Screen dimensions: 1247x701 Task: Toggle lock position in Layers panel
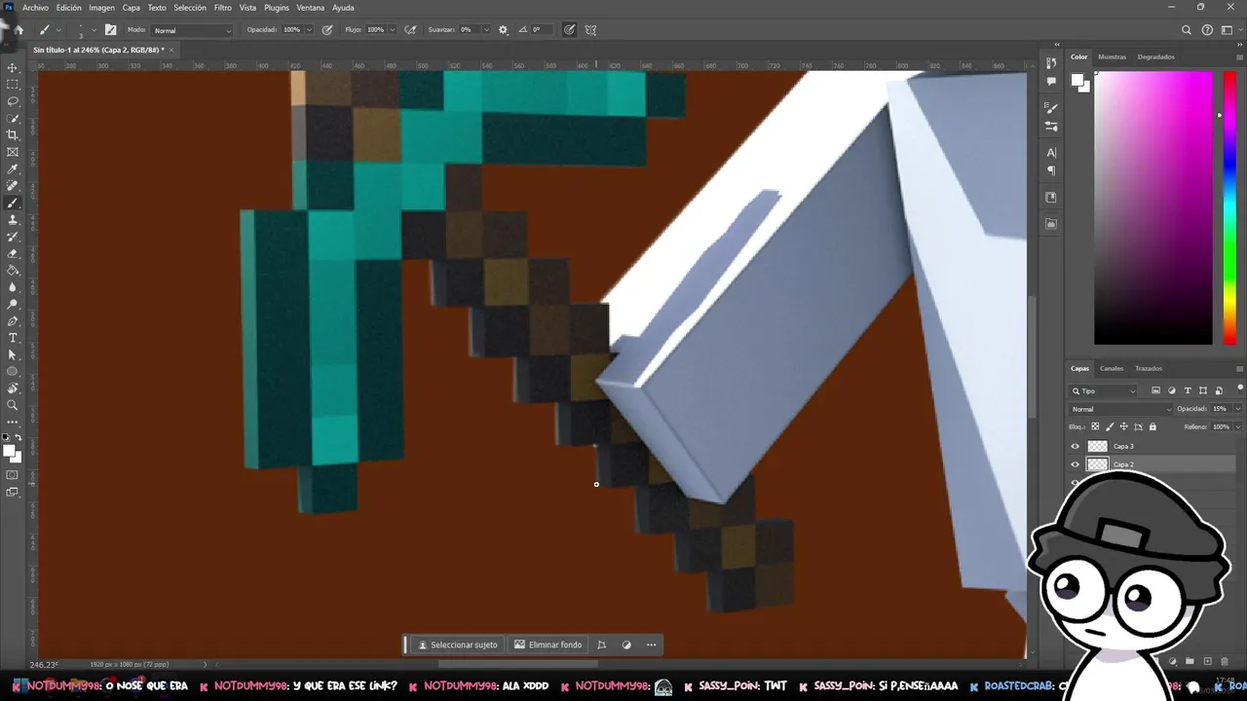coord(1124,426)
